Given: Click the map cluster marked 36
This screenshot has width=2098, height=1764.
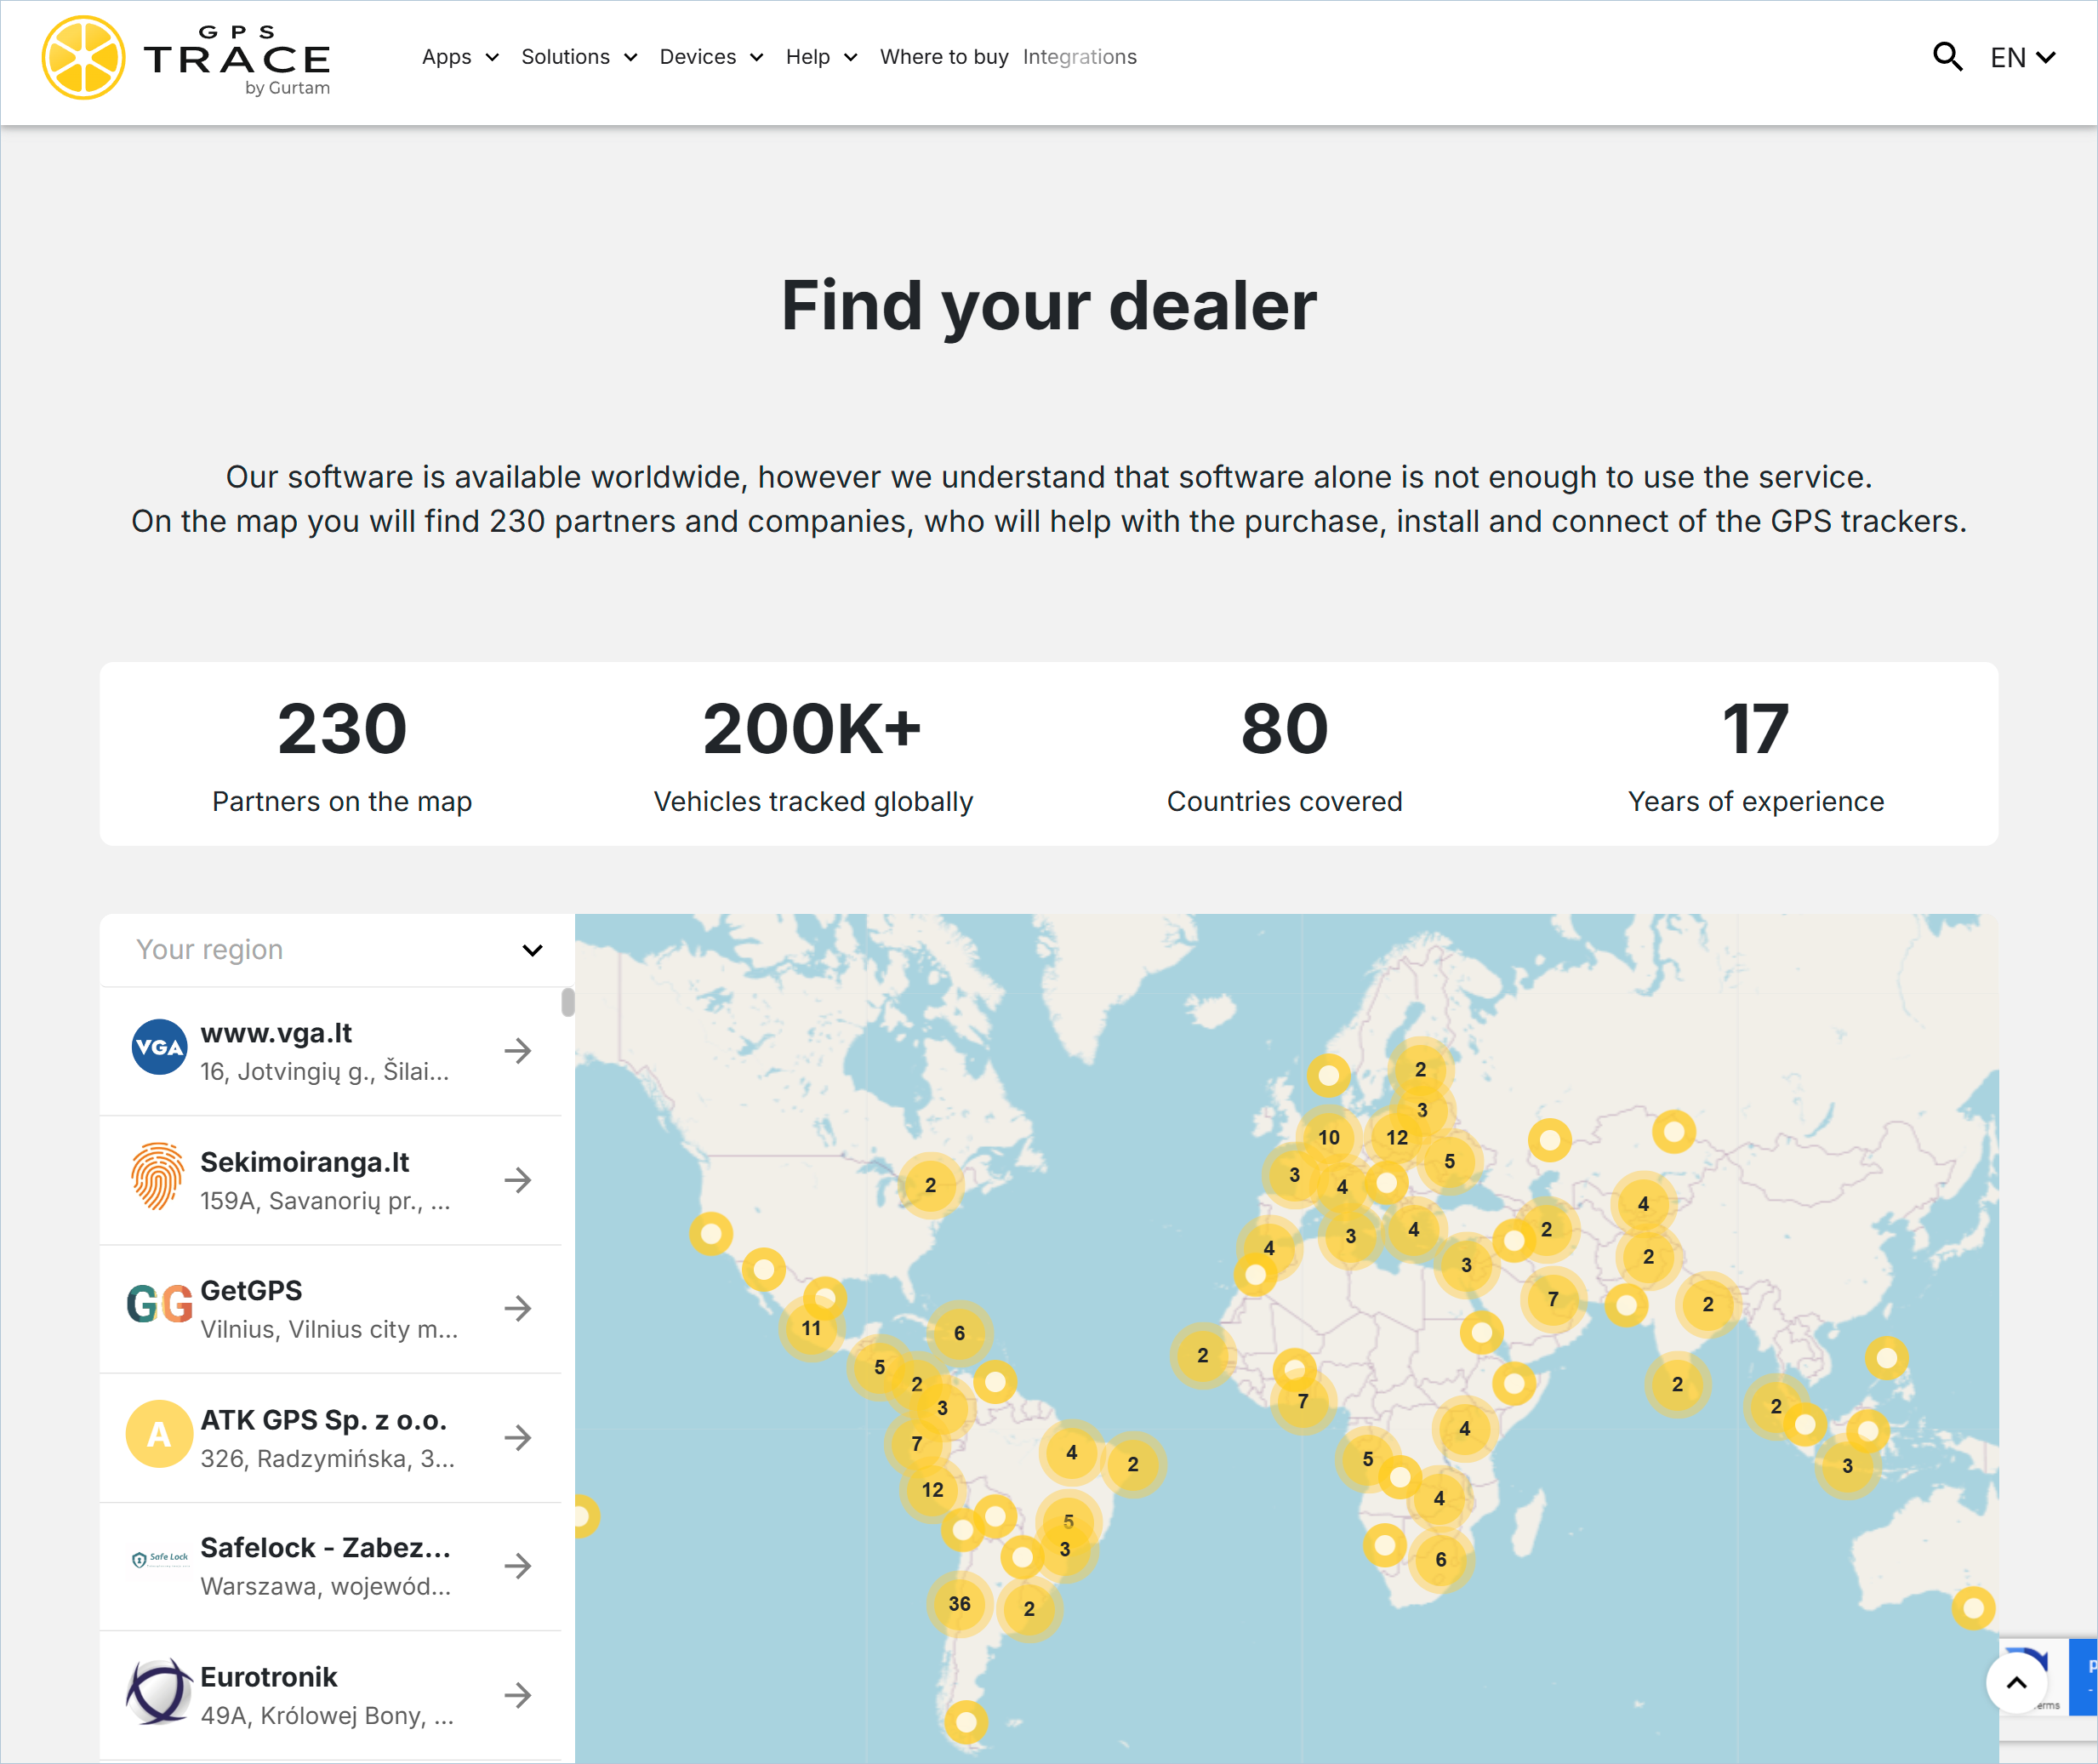Looking at the screenshot, I should tap(960, 1604).
